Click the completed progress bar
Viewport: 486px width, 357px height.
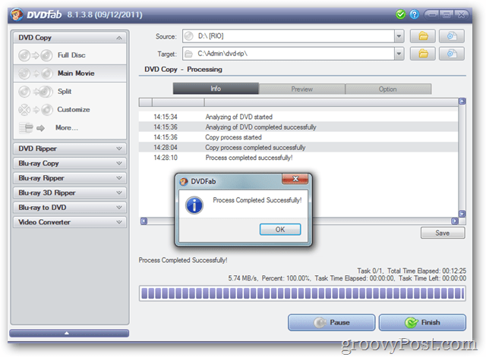click(x=302, y=293)
